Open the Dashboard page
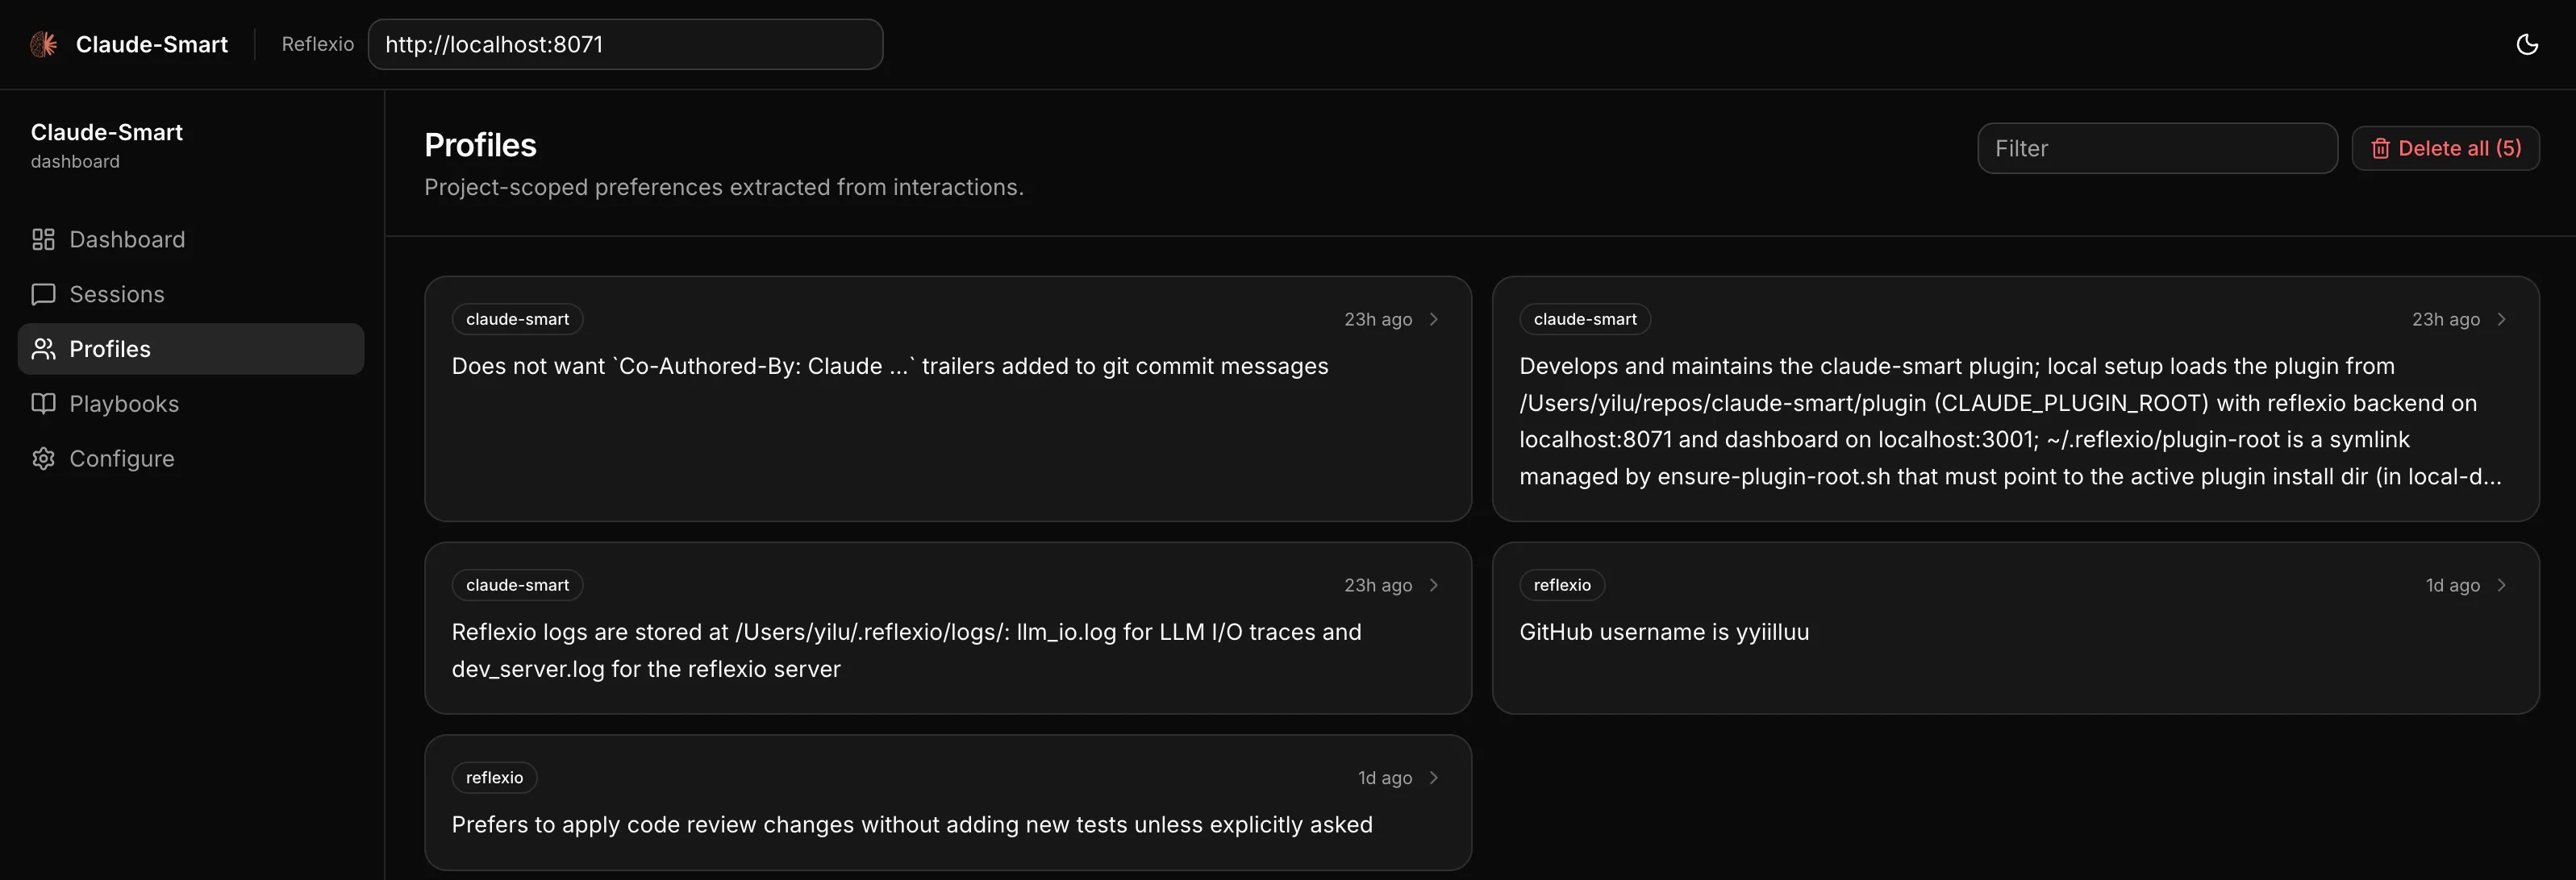 [191, 239]
